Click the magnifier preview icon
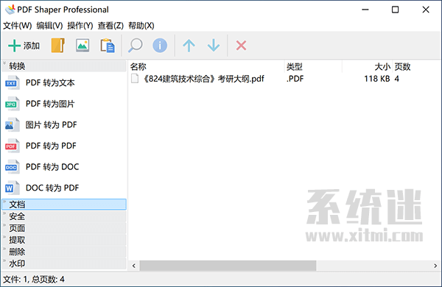Image resolution: width=442 pixels, height=287 pixels. (x=135, y=46)
